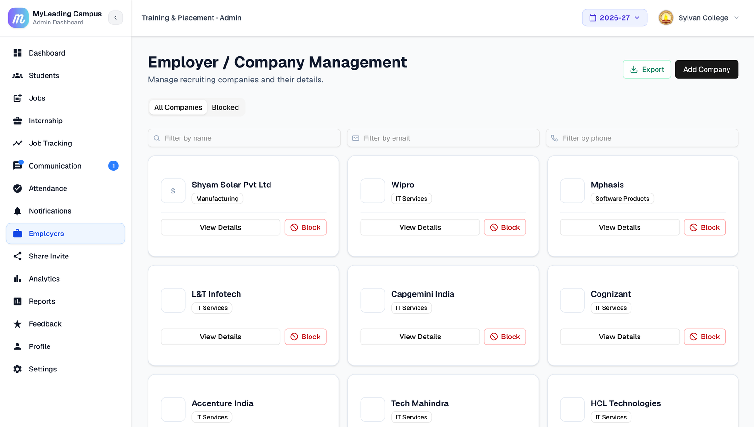Collapse the sidebar with the chevron button
The height and width of the screenshot is (427, 754).
point(115,18)
